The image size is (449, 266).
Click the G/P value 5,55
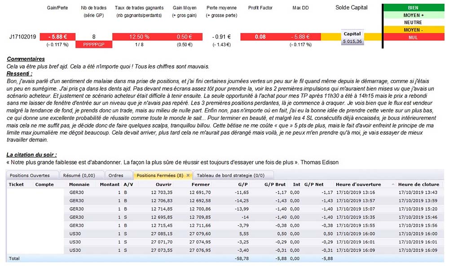(x=244, y=234)
